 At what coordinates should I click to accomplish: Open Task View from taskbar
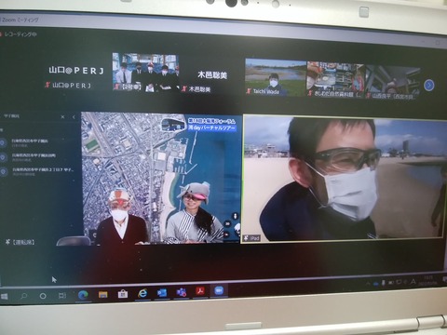point(62,295)
